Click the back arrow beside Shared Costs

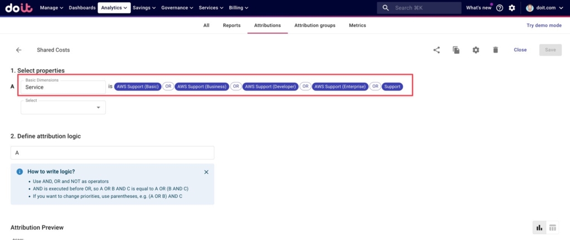pyautogui.click(x=18, y=50)
